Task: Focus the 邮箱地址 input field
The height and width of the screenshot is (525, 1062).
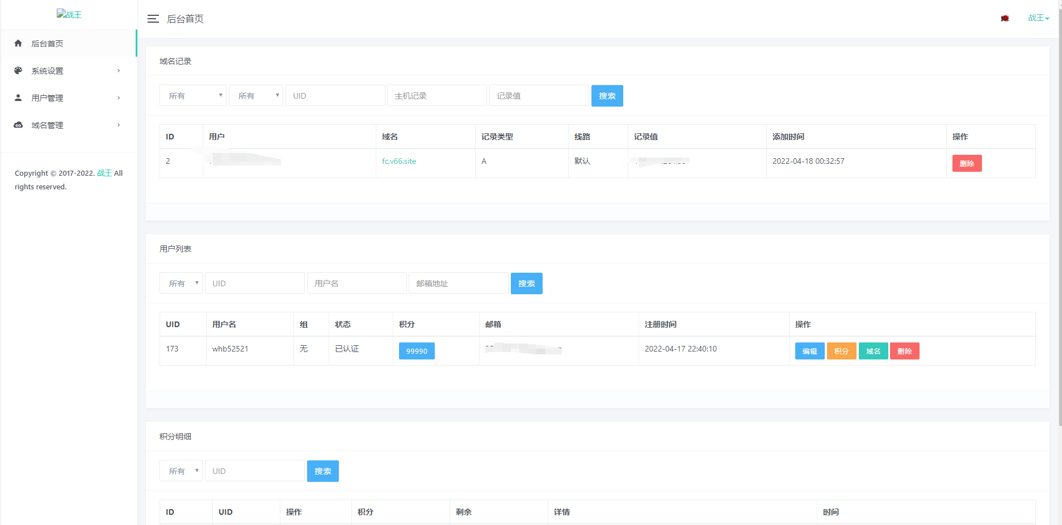Action: [x=459, y=283]
